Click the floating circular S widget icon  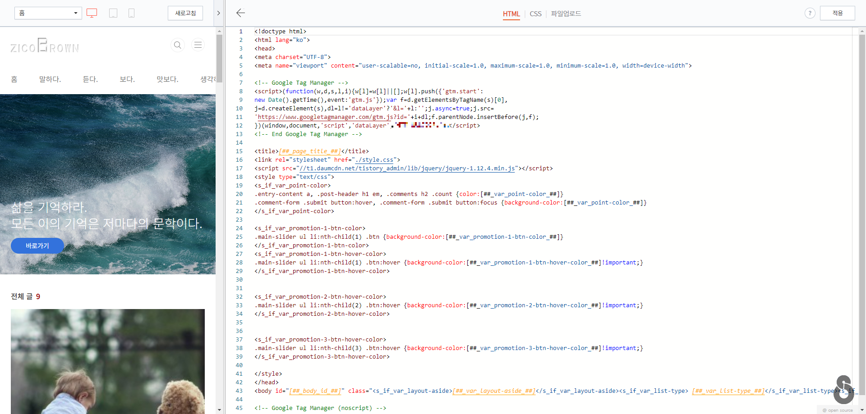point(843,390)
